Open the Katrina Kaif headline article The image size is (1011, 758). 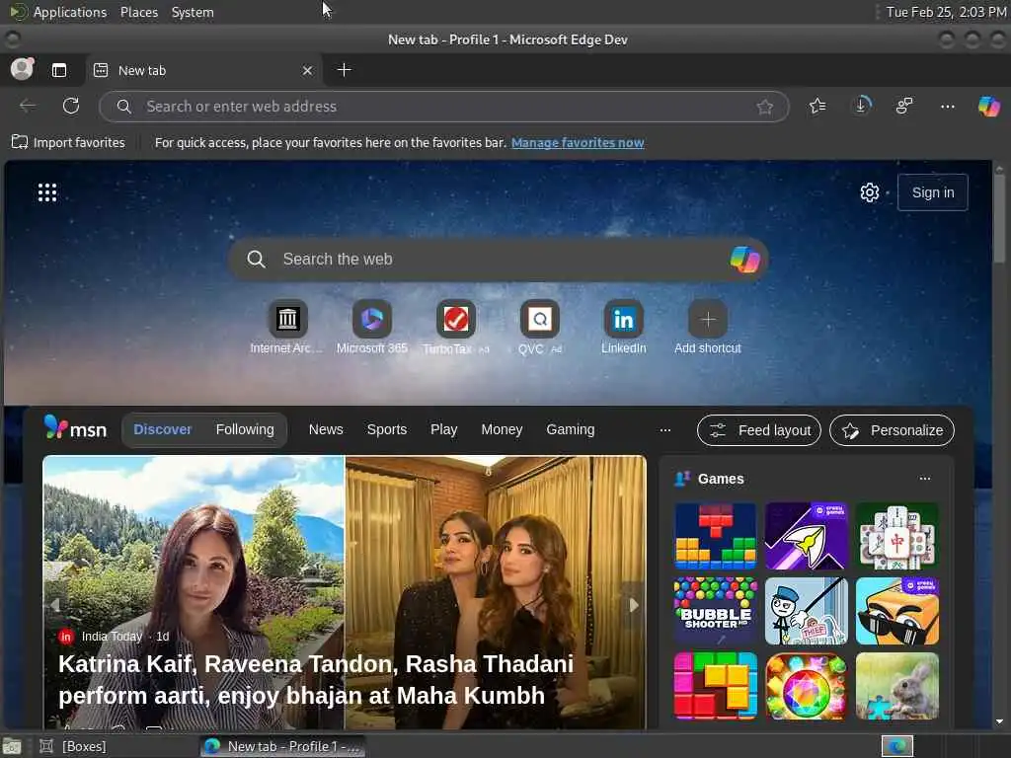point(316,679)
